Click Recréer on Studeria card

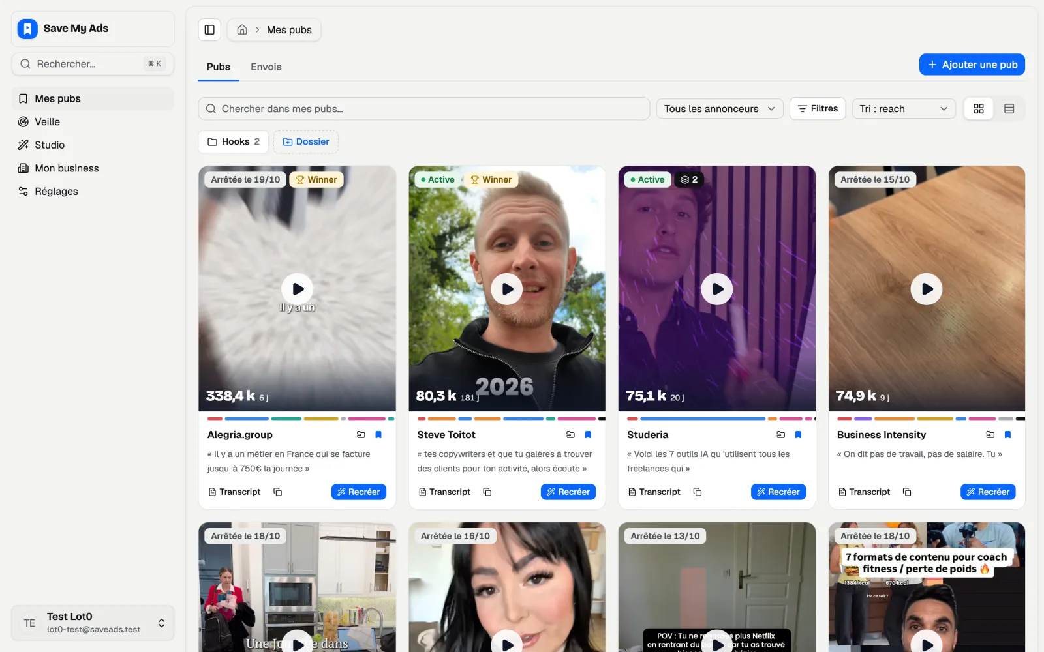(x=778, y=492)
